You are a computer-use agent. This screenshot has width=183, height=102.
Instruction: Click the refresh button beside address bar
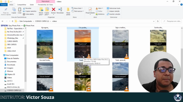pos(158,21)
